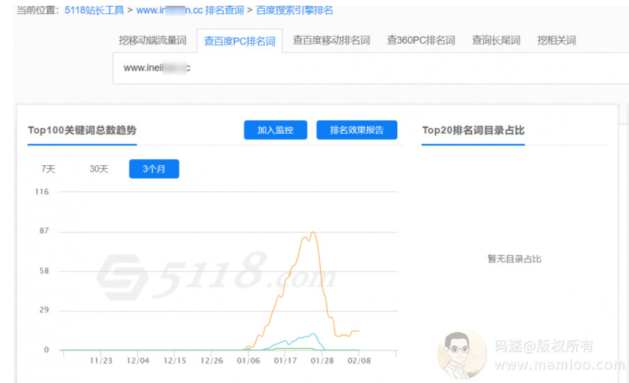629x383 pixels.
Task: Focus the domain search input field
Action: [371, 68]
